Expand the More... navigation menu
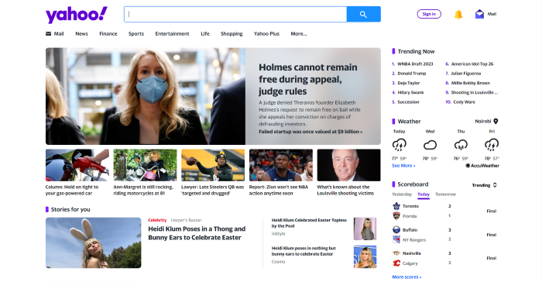Screen dimensions: 542x282 point(299,33)
